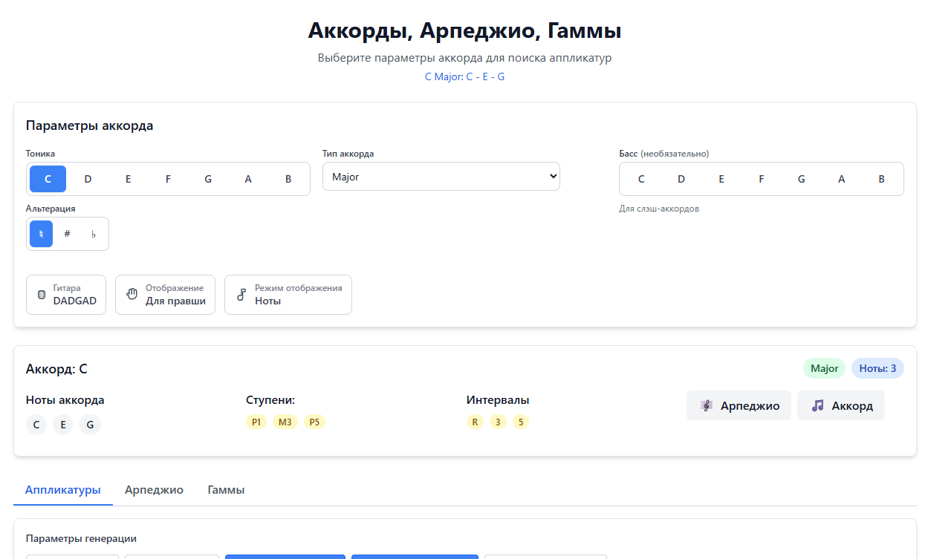The image size is (928, 559).
Task: Click the C Major: C - E - G link
Action: click(x=464, y=76)
